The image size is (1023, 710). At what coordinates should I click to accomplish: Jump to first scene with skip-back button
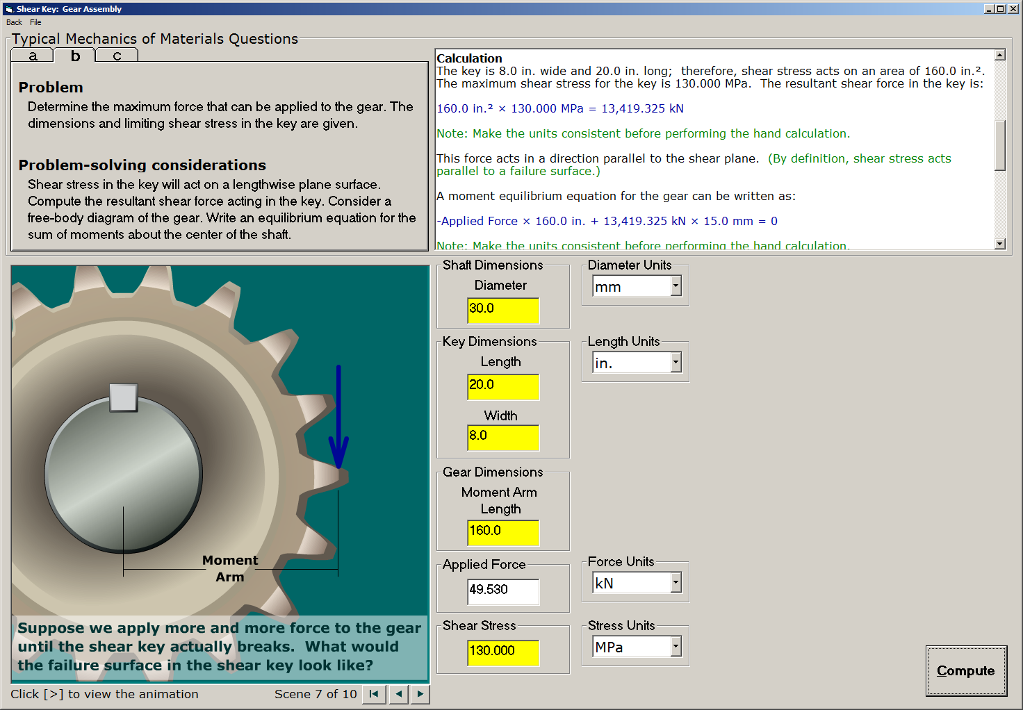click(373, 694)
